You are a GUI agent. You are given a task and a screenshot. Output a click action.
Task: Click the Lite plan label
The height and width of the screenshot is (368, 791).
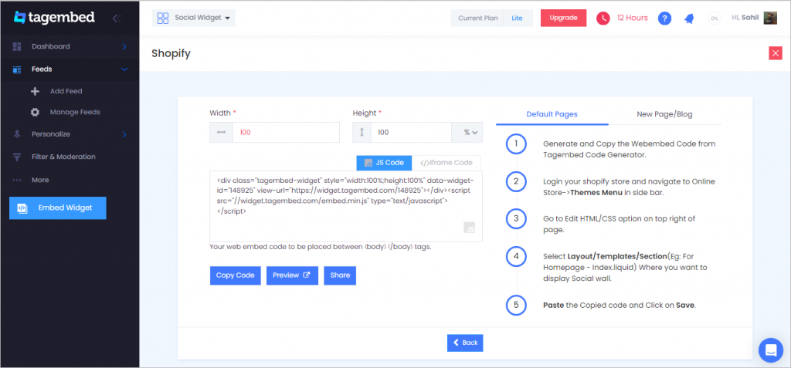pyautogui.click(x=517, y=19)
